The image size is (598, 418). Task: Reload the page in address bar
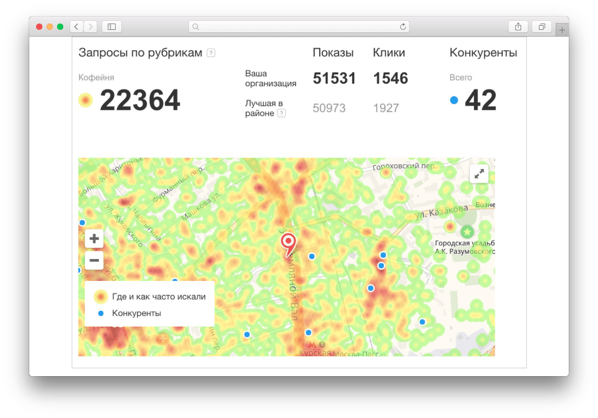pyautogui.click(x=403, y=27)
